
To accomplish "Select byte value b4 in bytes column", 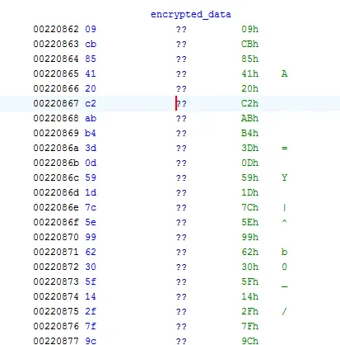I will [x=91, y=133].
